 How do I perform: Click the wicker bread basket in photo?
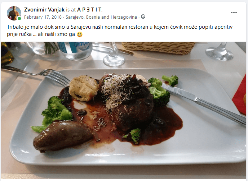point(159,47)
